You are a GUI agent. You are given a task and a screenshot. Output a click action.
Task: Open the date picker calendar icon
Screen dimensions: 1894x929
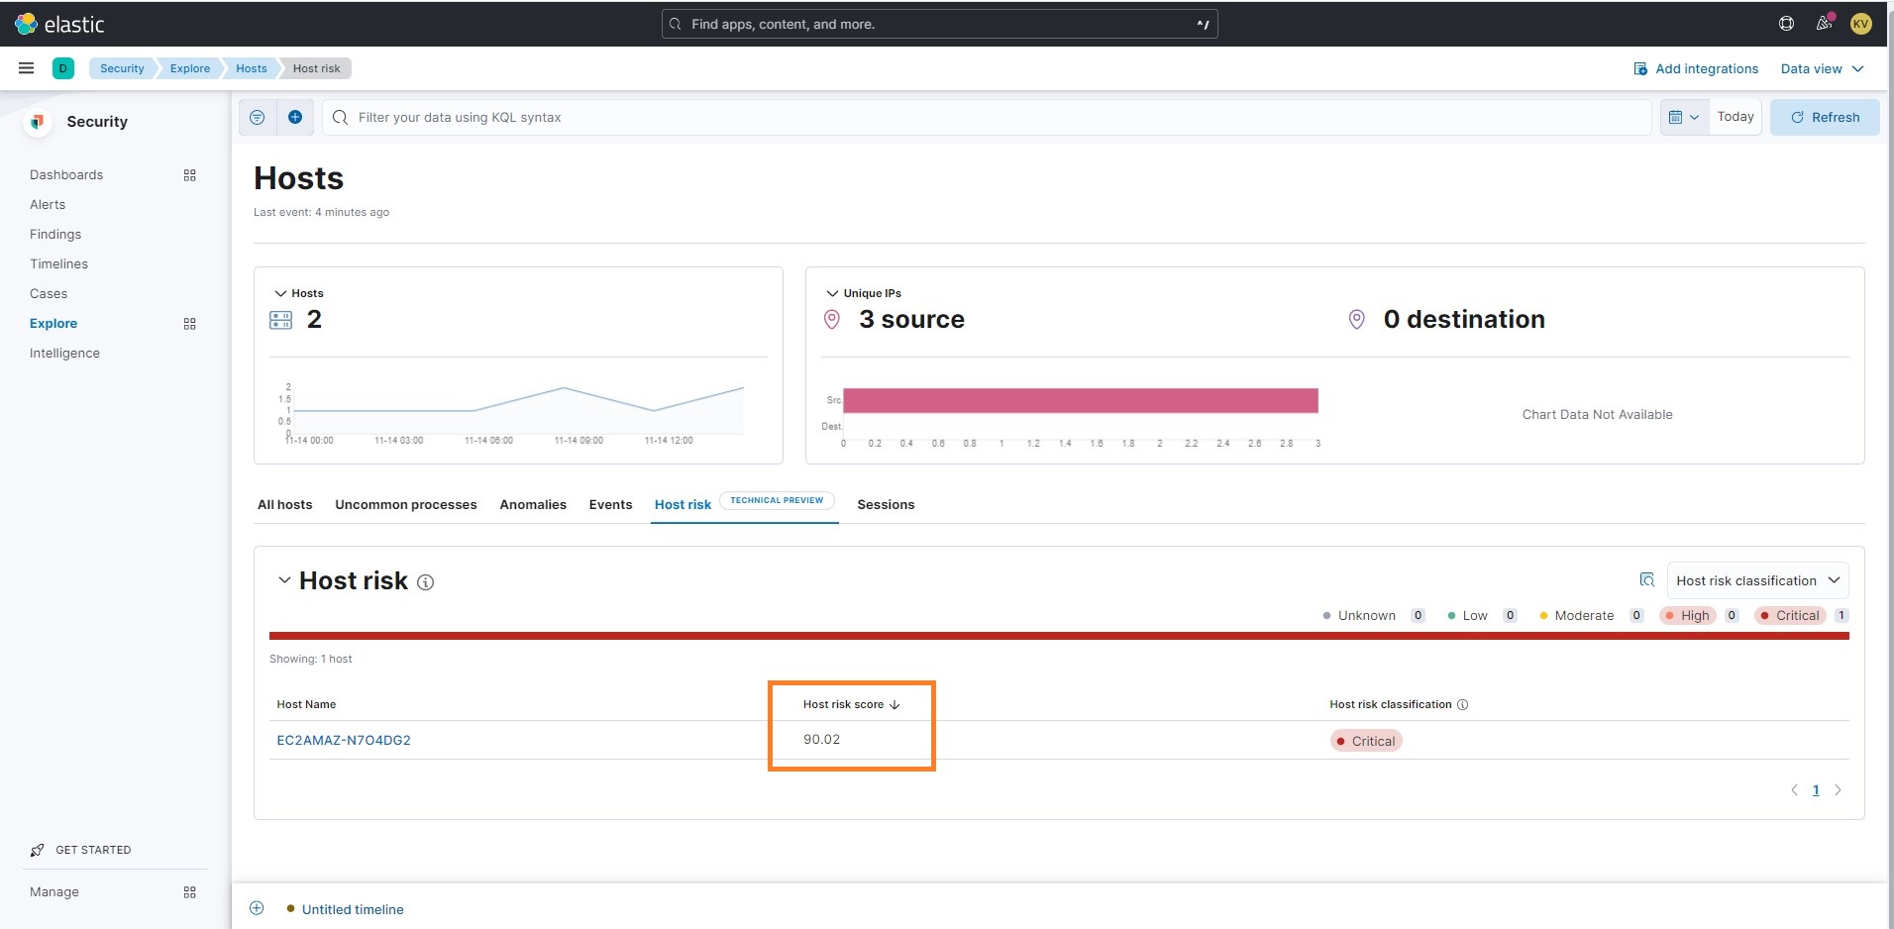pos(1677,116)
